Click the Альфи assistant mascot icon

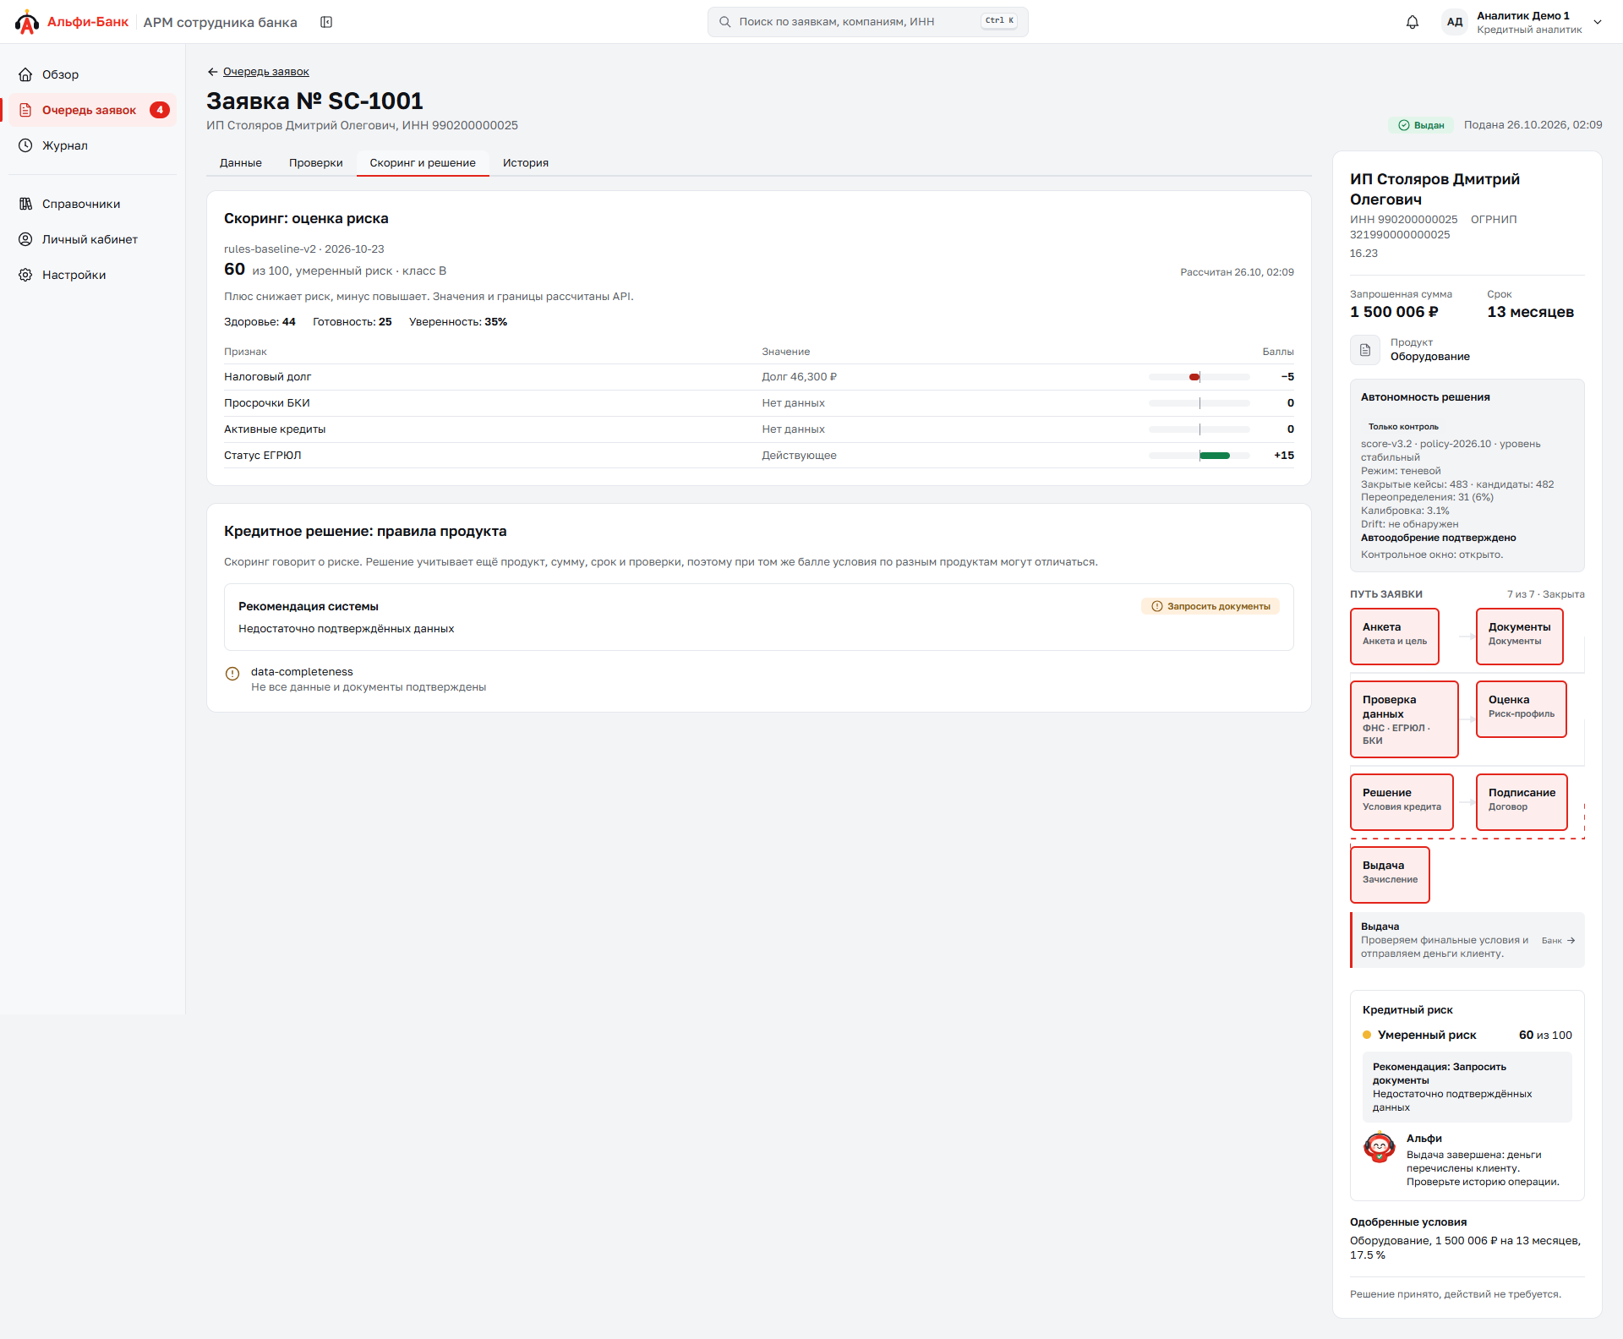tap(1380, 1147)
